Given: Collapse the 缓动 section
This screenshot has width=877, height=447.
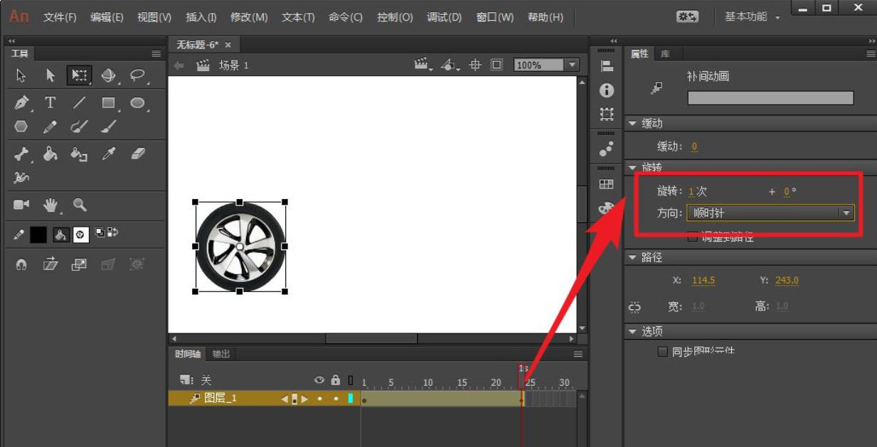Looking at the screenshot, I should (632, 124).
